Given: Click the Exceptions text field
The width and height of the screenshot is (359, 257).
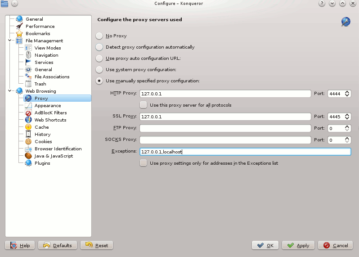Looking at the screenshot, I should tap(245, 152).
